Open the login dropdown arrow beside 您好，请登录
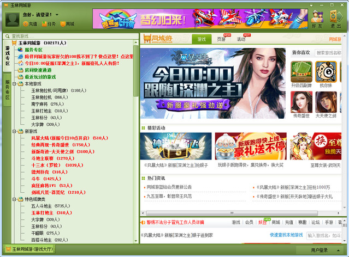349x257 pixels. coord(57,15)
